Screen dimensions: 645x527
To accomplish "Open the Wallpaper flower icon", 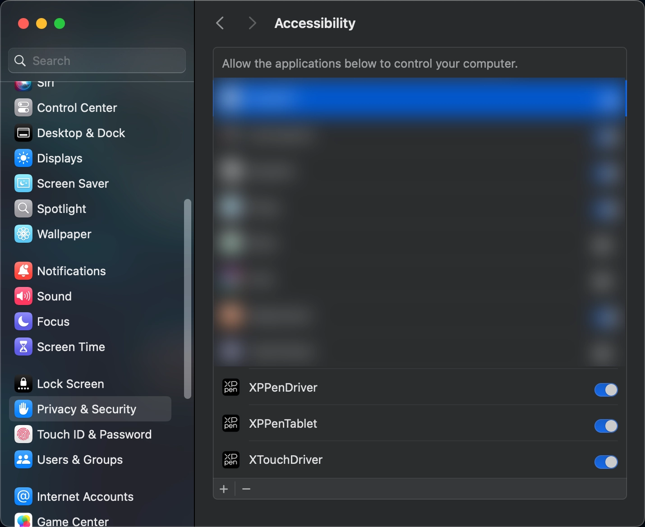I will click(23, 234).
